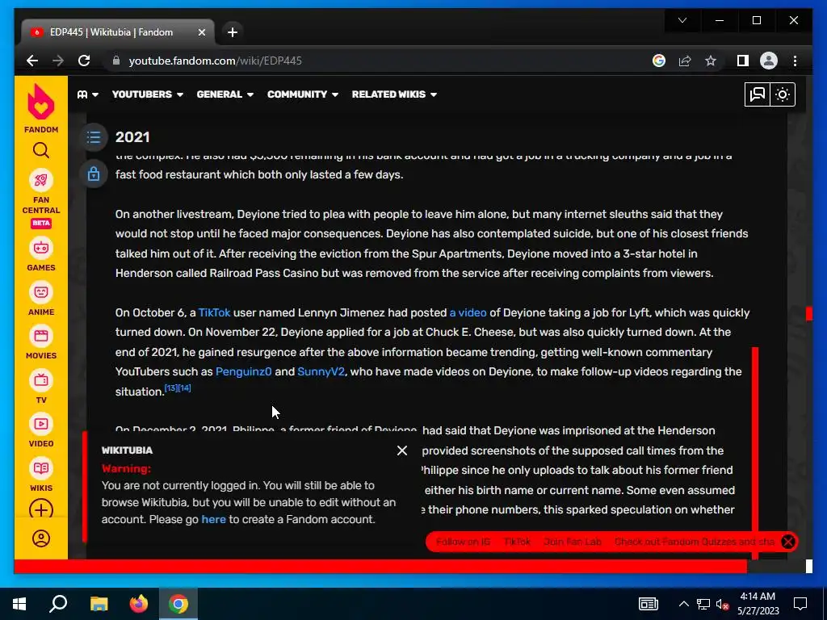The width and height of the screenshot is (827, 620).
Task: Click the muted volume tray icon
Action: click(x=723, y=604)
